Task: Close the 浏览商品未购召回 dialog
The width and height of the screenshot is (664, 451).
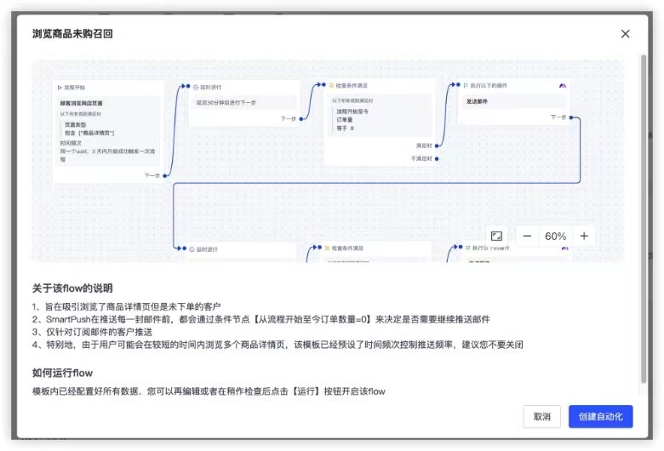Action: [x=625, y=34]
